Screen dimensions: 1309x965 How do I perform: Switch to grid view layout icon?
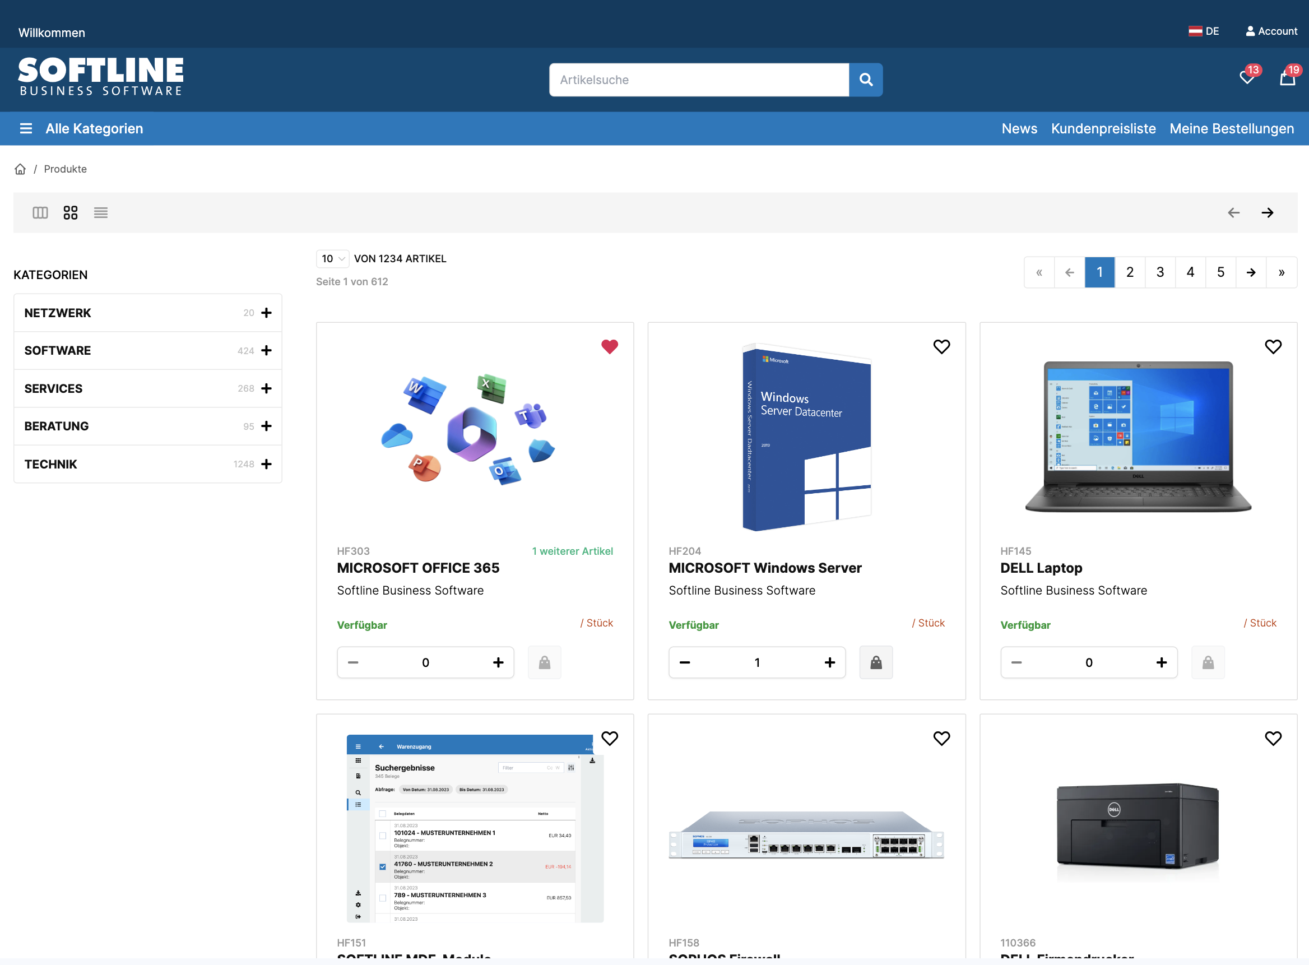tap(70, 212)
